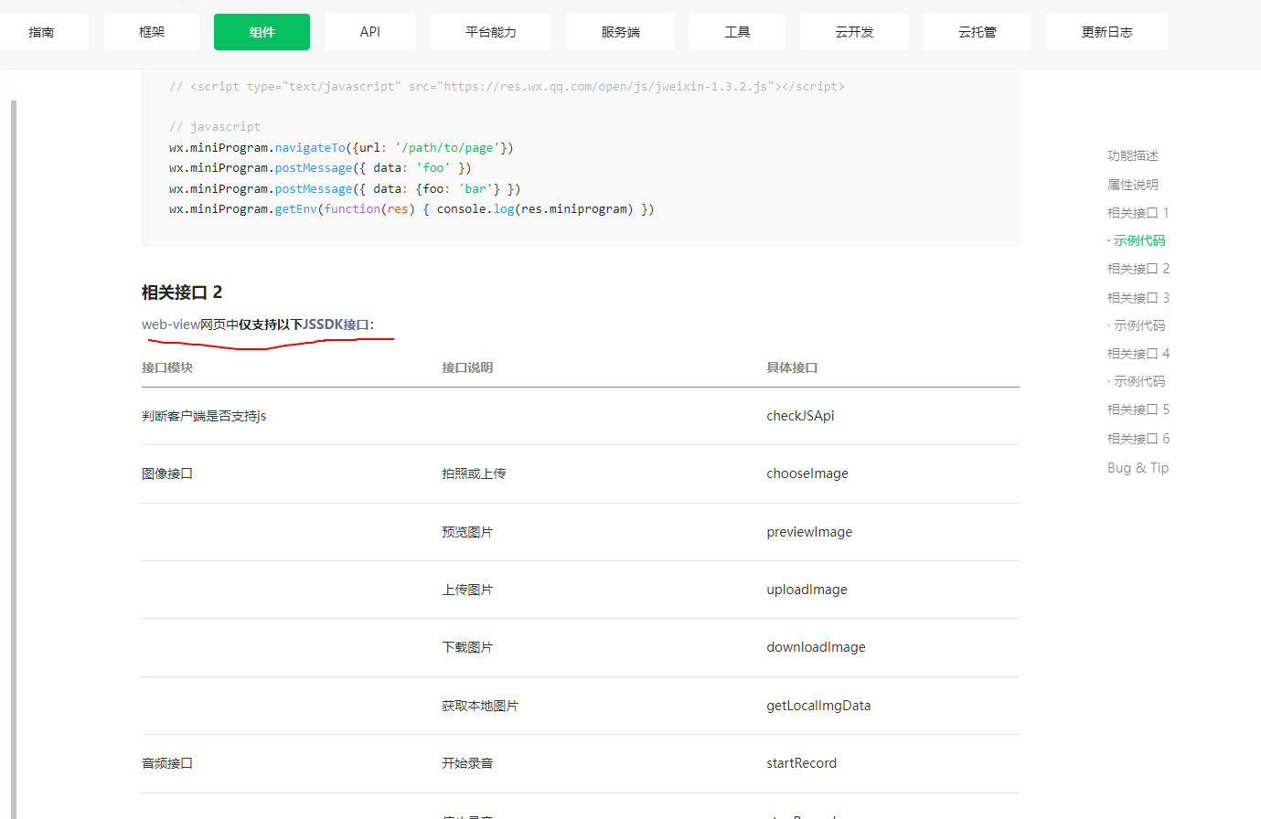This screenshot has height=819, width=1261.
Task: Click the previewImage cell
Action: tap(809, 532)
